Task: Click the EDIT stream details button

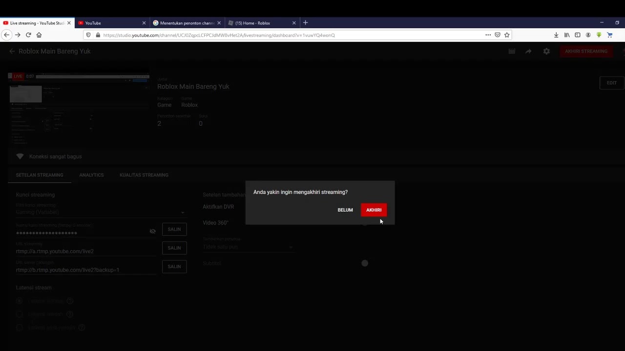Action: click(612, 83)
